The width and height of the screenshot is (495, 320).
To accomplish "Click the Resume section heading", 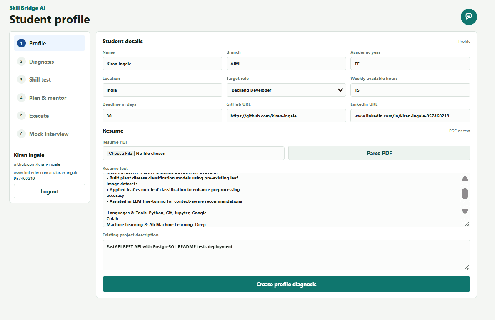I will point(113,131).
